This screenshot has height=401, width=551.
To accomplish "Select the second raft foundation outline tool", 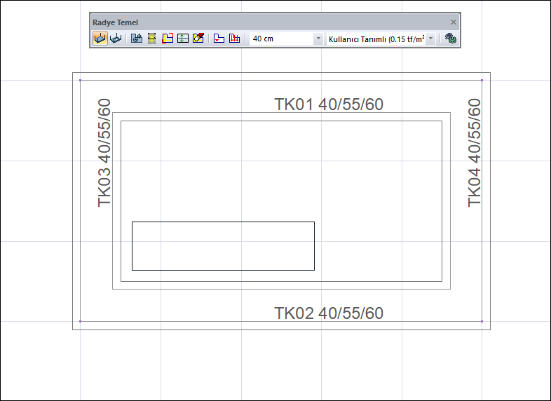I will click(116, 39).
